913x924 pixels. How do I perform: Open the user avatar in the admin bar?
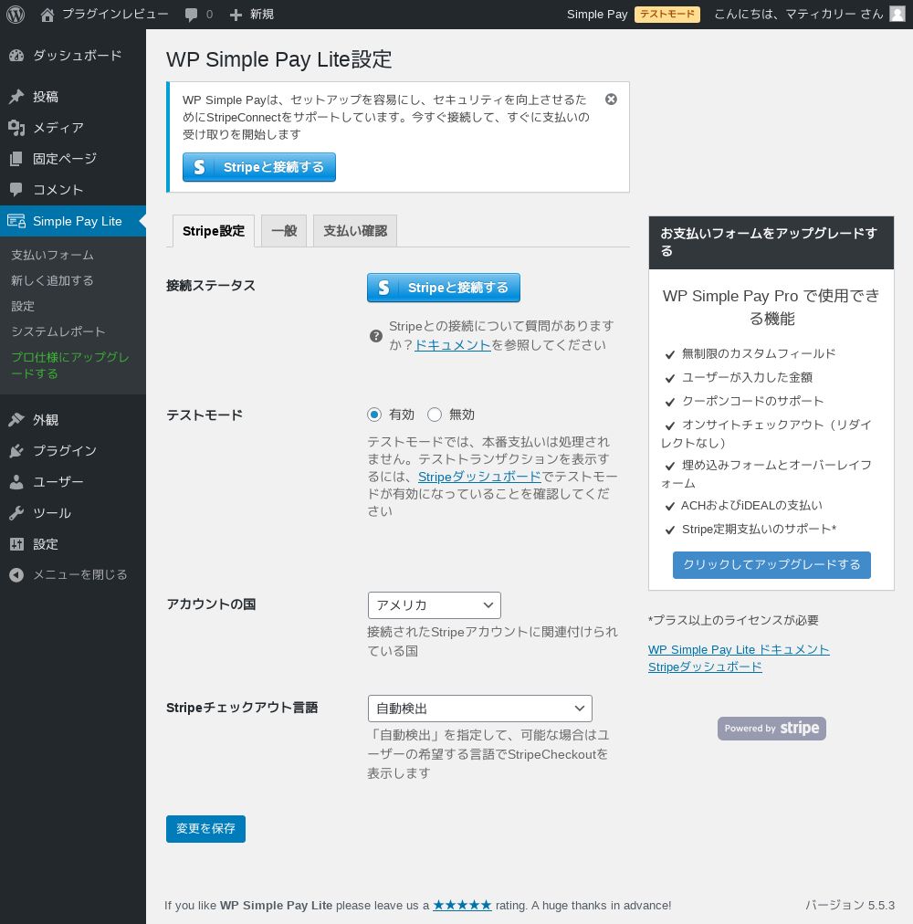click(897, 14)
